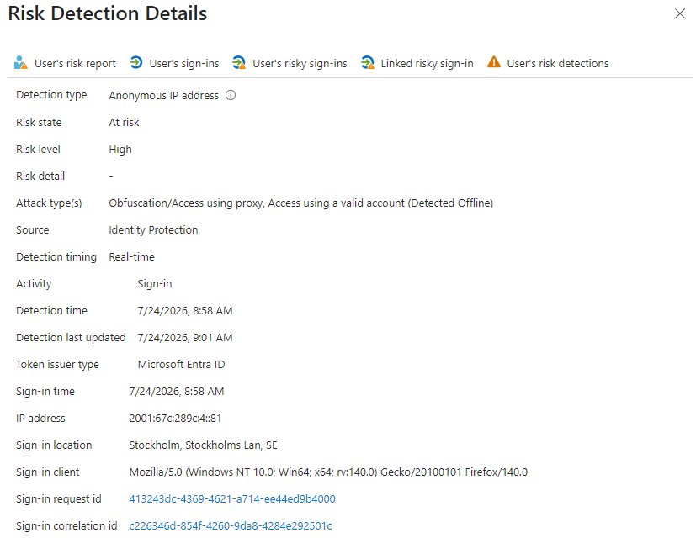Select the Sign-in client Mozilla/5.0 user agent
This screenshot has width=696, height=543.
pos(328,472)
